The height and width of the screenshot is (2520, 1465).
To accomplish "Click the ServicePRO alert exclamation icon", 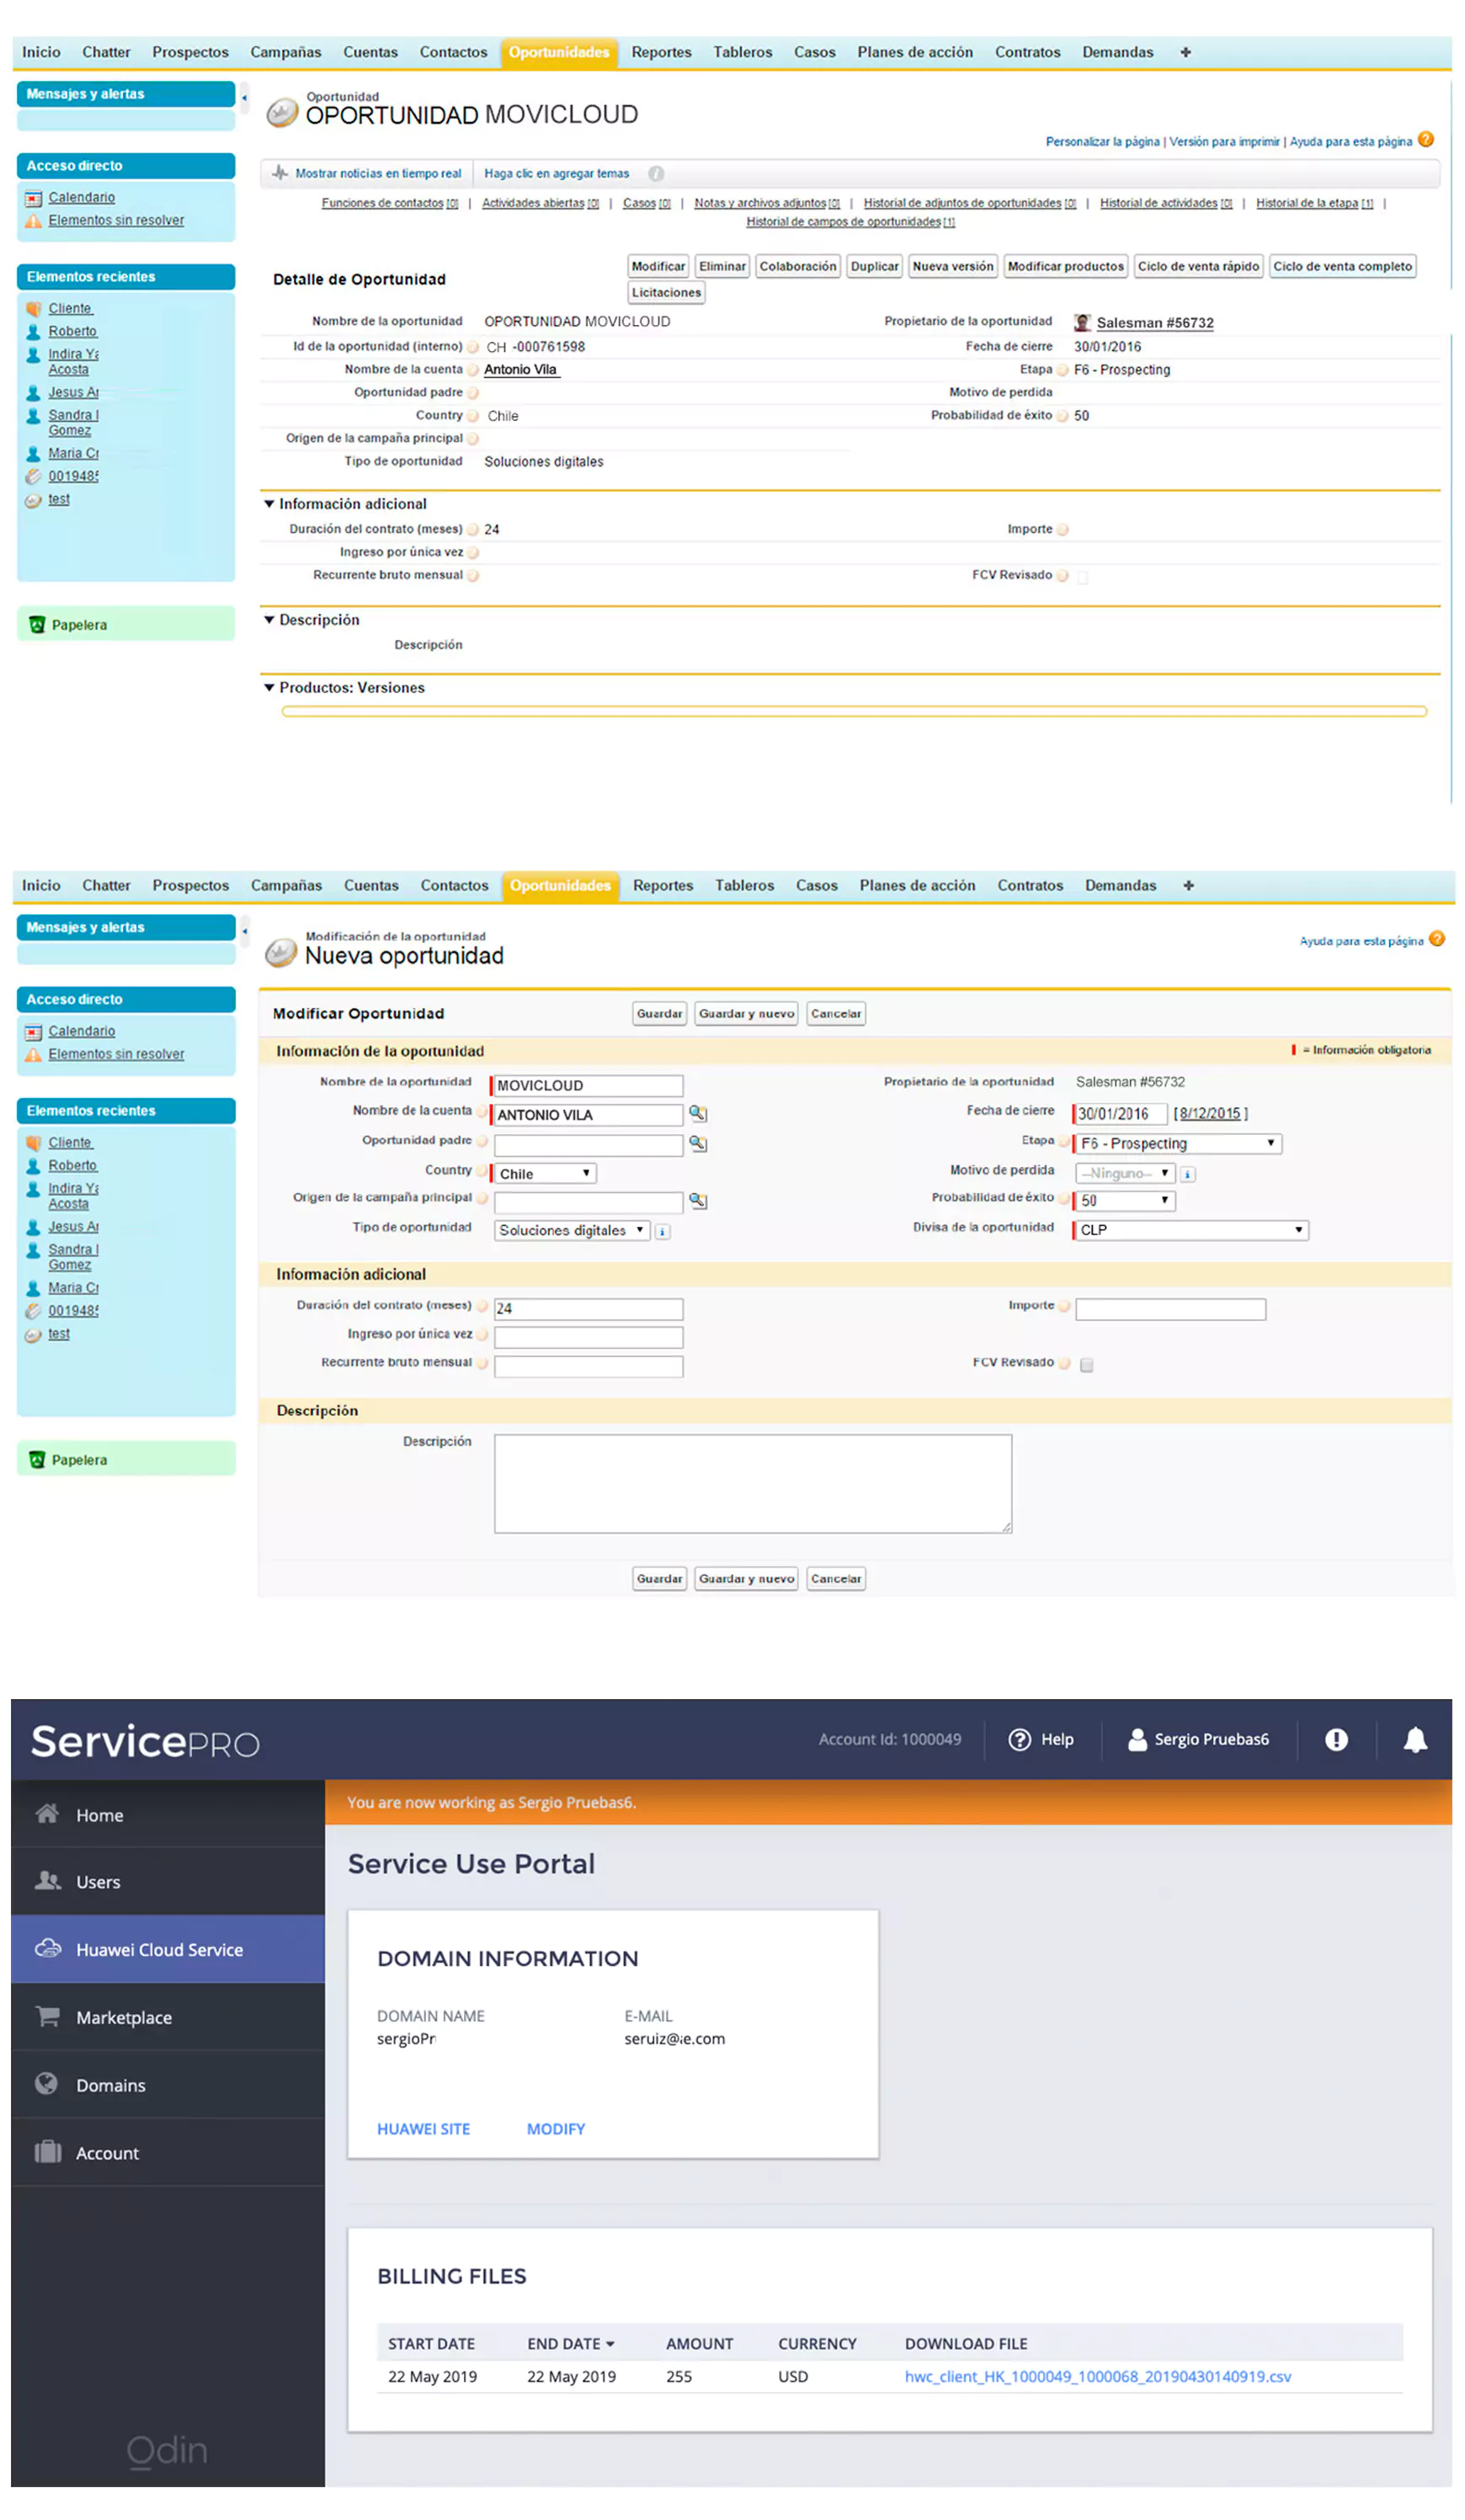I will [x=1336, y=1739].
